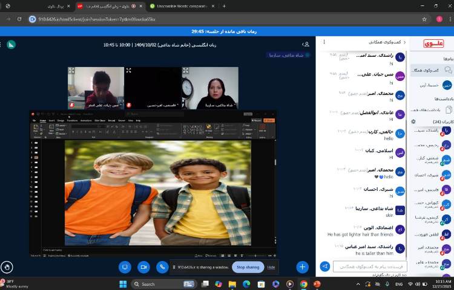This screenshot has width=454, height=290.
Task: Send the chat message with arrow icon
Action: (x=325, y=266)
